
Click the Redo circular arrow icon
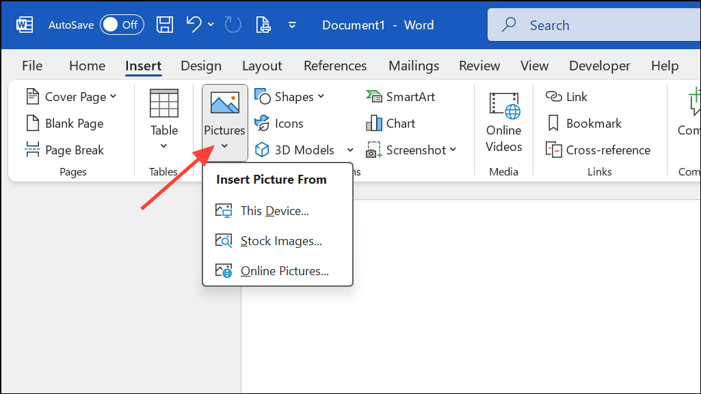click(233, 25)
